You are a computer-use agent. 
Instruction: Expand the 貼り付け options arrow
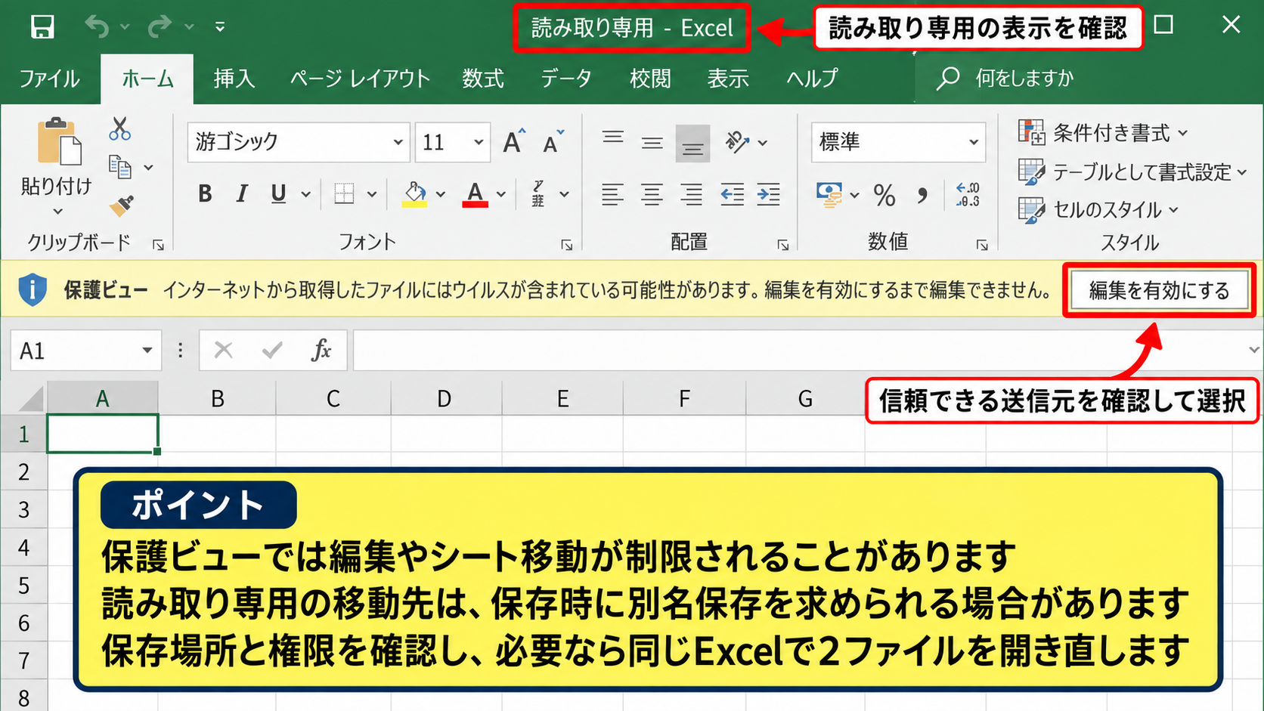pyautogui.click(x=57, y=212)
